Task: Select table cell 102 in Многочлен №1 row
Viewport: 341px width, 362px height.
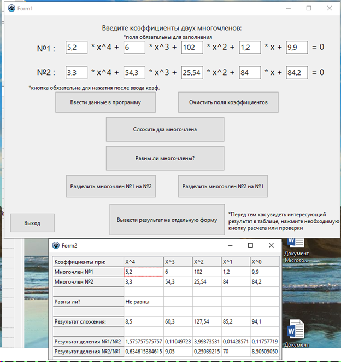Action: tap(207, 272)
